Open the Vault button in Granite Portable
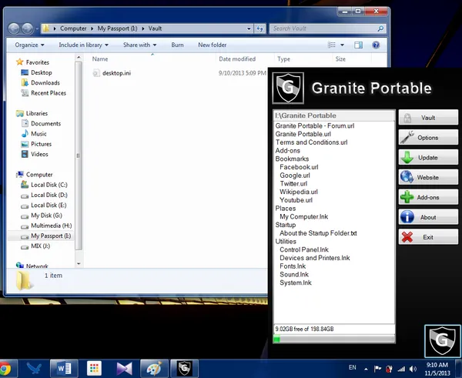This screenshot has width=462, height=378. pyautogui.click(x=428, y=118)
